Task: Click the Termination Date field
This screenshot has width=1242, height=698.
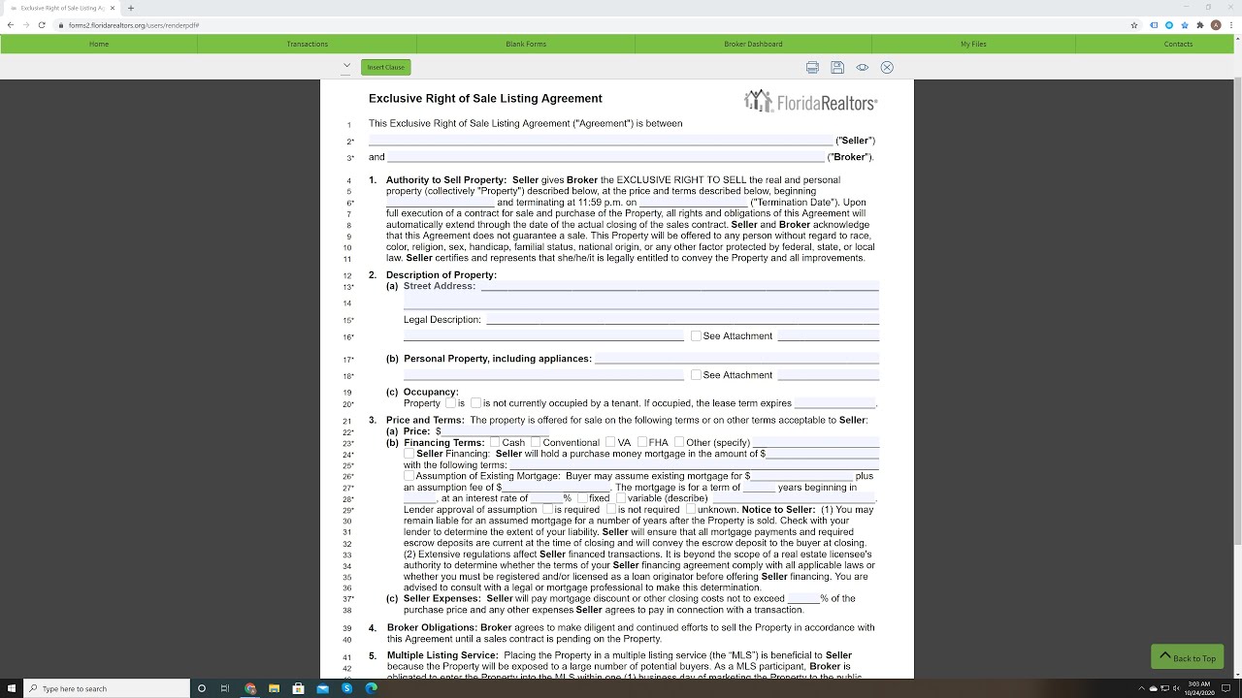Action: click(693, 203)
